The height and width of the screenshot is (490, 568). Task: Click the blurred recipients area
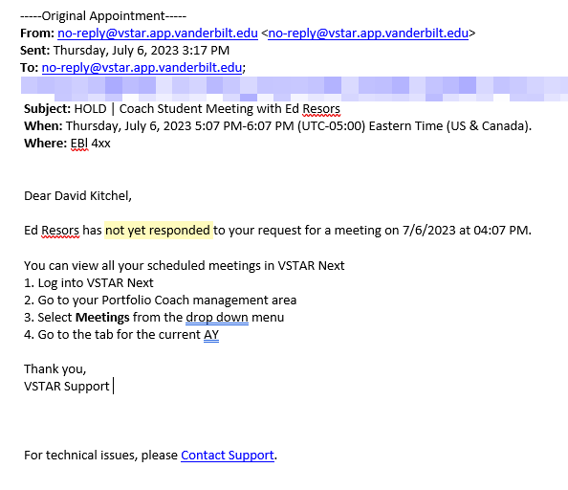point(295,89)
